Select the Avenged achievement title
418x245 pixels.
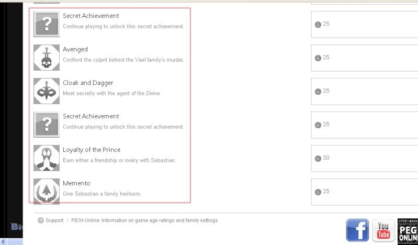[x=75, y=49]
